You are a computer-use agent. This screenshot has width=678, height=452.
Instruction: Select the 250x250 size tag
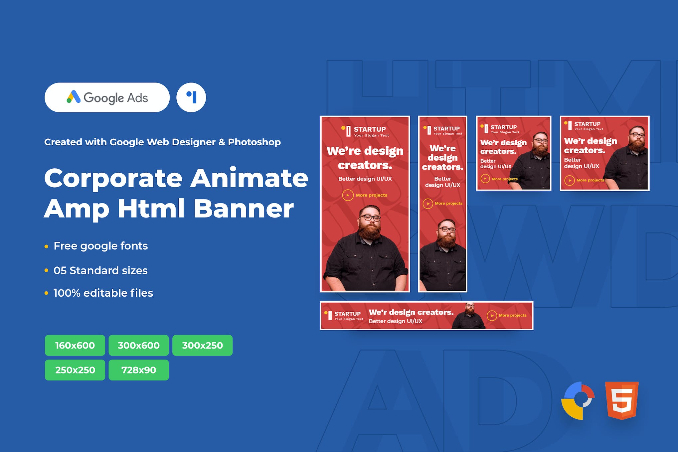(75, 370)
